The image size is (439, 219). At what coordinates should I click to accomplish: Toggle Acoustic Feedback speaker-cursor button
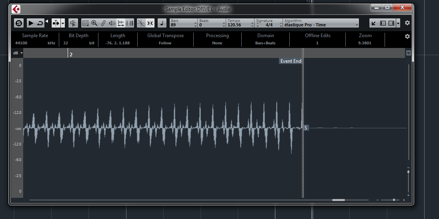[x=73, y=23]
